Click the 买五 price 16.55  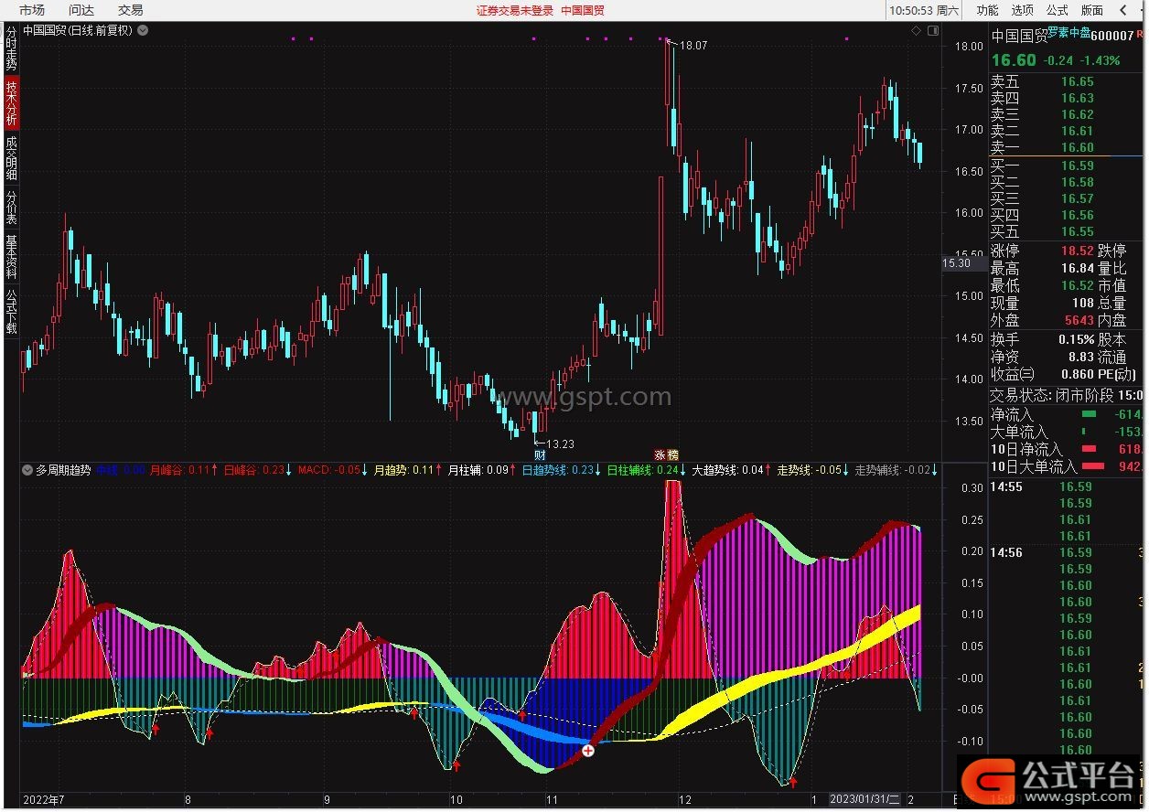(x=1077, y=231)
